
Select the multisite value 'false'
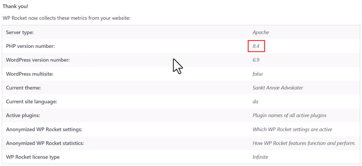coord(258,74)
